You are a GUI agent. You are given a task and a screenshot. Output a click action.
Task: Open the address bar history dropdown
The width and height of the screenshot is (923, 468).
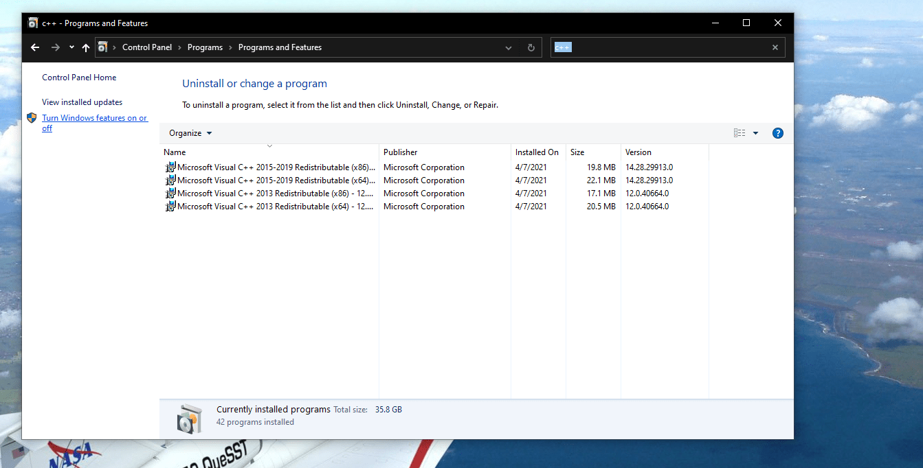[508, 47]
